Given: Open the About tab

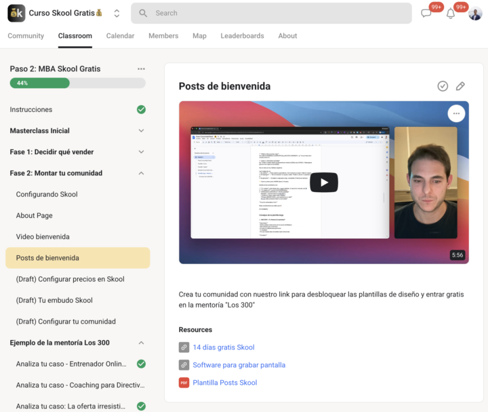Looking at the screenshot, I should [x=287, y=36].
